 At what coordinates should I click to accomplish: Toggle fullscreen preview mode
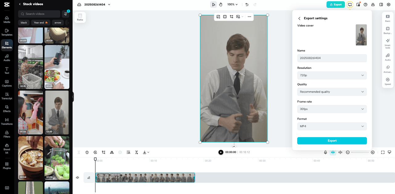tap(383, 152)
